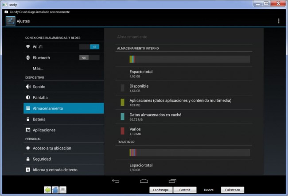This screenshot has height=196, width=288.
Task: Minimize the andy window
Action: click(x=258, y=4)
